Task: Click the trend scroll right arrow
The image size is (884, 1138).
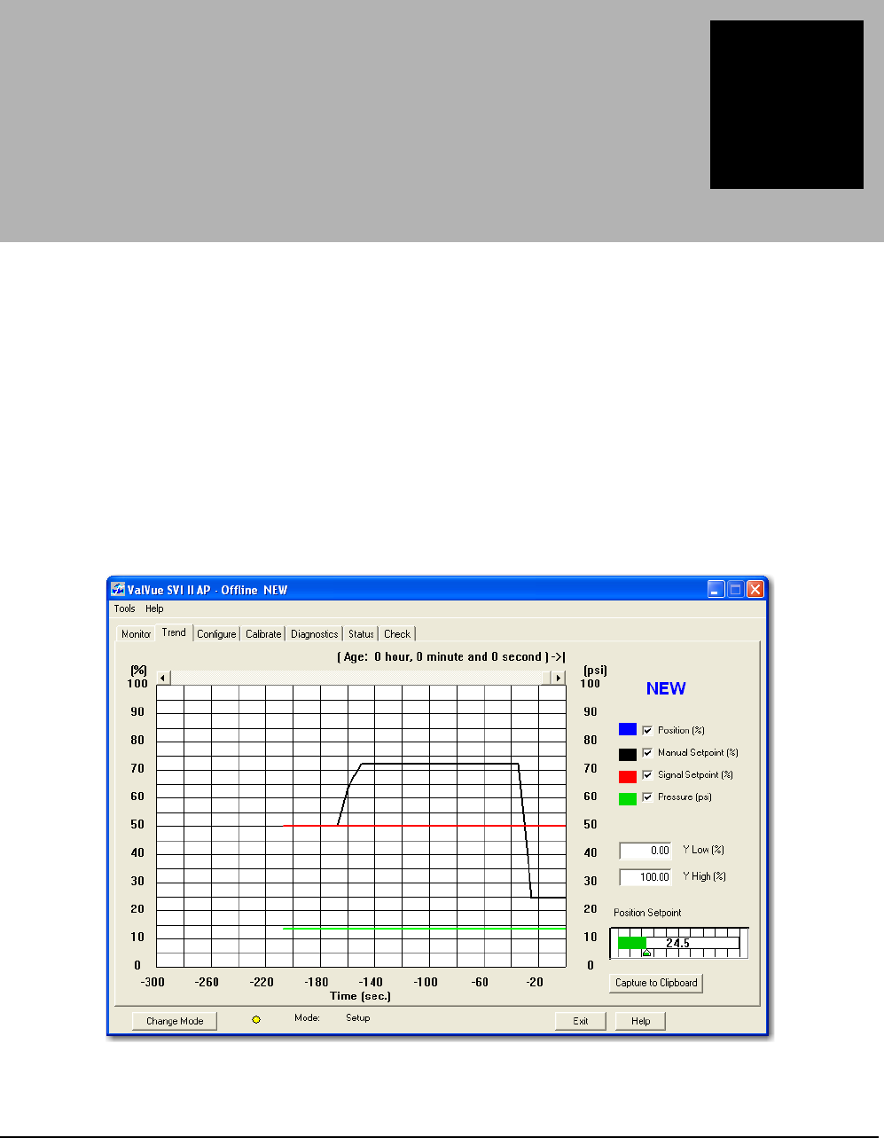Action: coord(559,678)
